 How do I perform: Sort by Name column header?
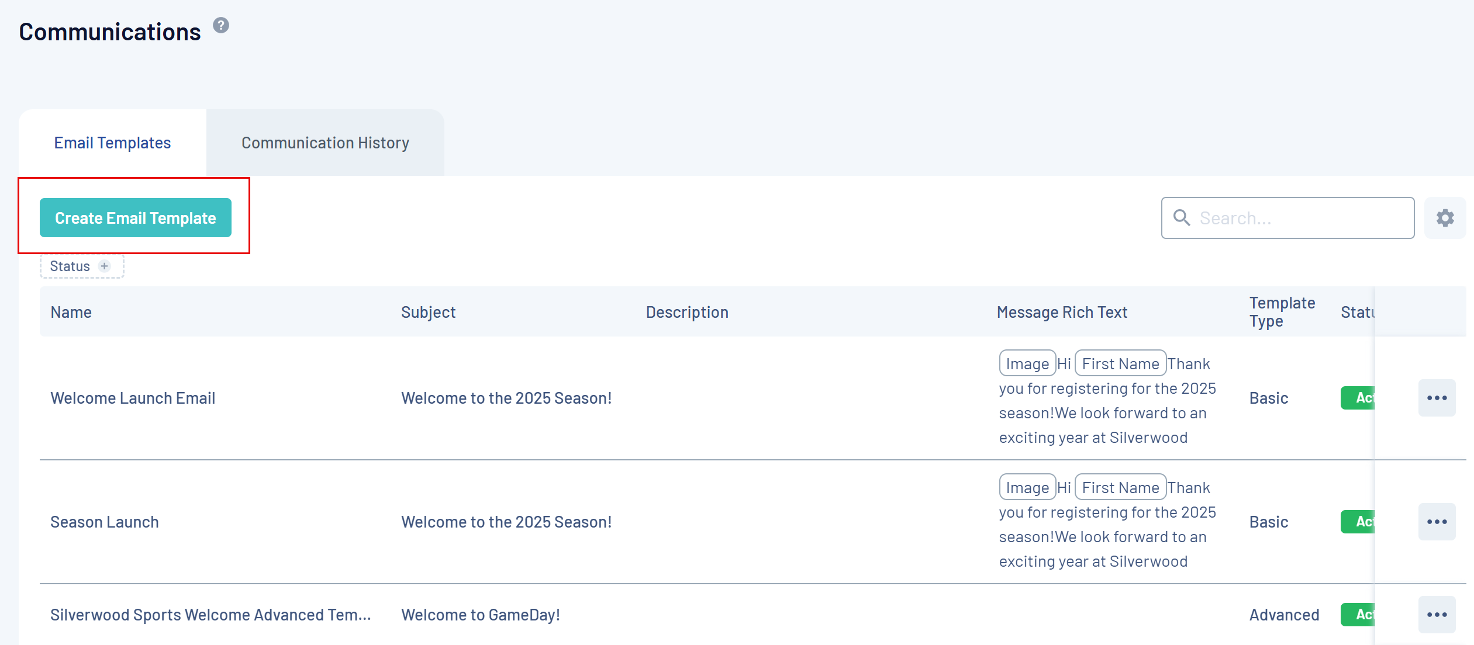[x=71, y=312]
